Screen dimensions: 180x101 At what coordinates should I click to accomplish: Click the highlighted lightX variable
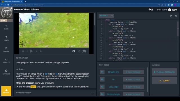tap(33, 87)
